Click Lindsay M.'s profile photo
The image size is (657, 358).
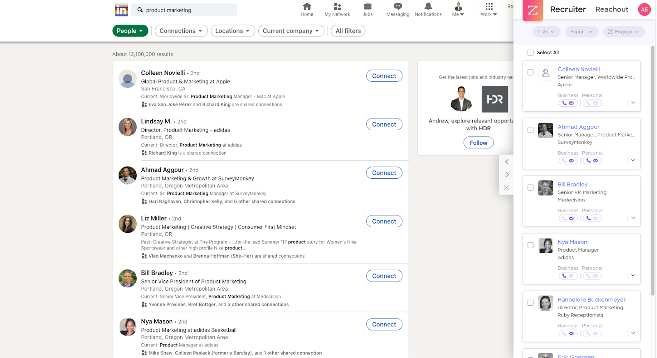pos(128,127)
